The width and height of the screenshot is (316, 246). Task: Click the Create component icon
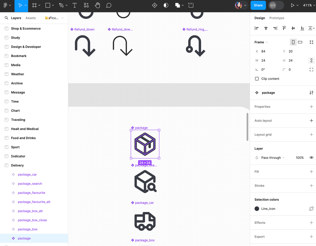tap(155, 5)
